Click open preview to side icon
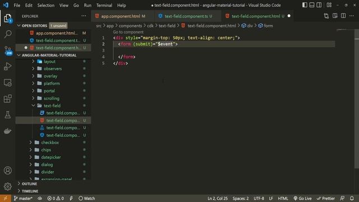 [335, 16]
